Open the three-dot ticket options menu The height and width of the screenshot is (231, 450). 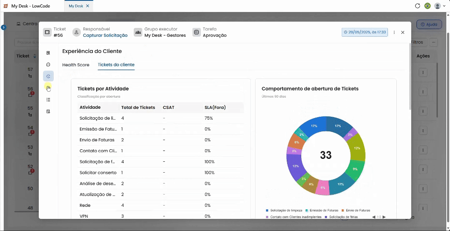click(394, 33)
